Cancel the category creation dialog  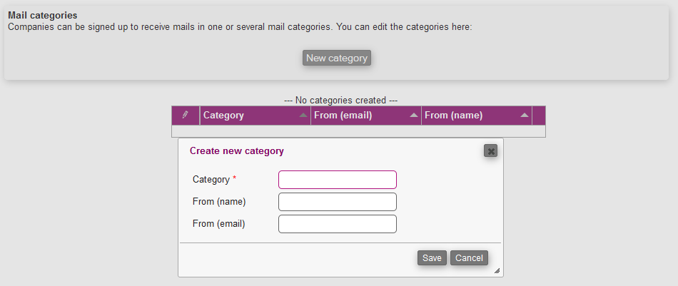(x=469, y=258)
